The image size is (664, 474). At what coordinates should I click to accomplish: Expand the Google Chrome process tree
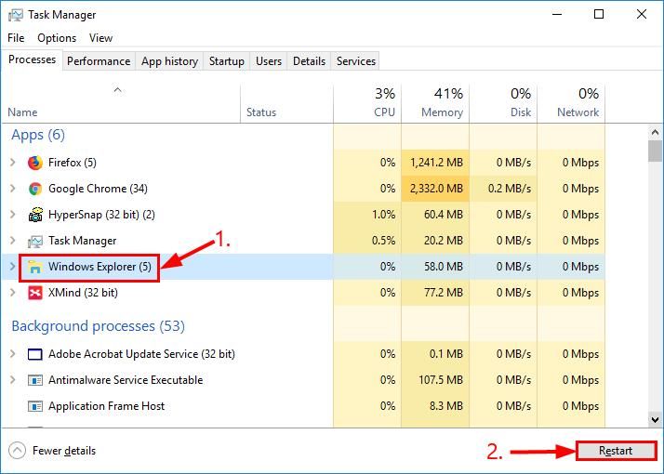pyautogui.click(x=12, y=189)
